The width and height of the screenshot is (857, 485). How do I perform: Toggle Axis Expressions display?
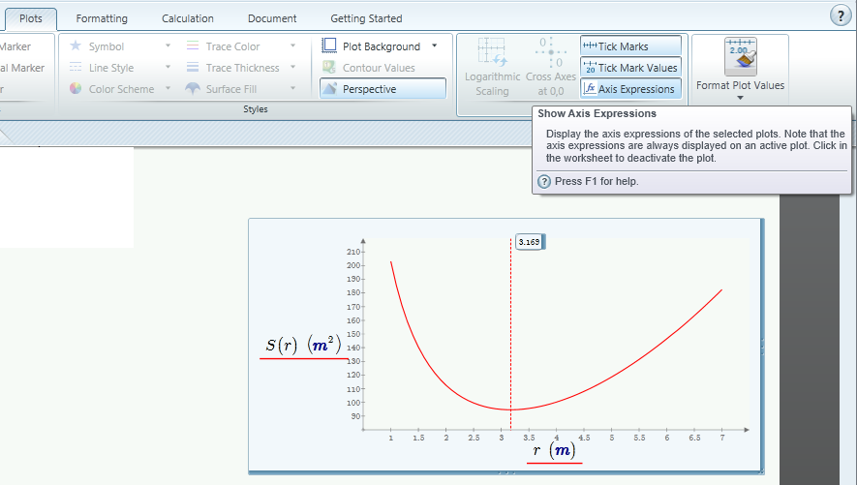click(630, 89)
